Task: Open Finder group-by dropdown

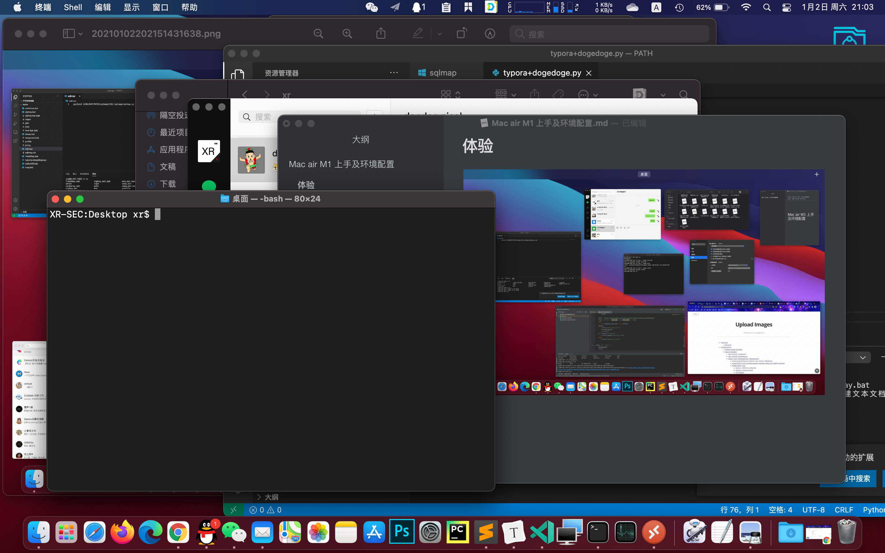Action: click(x=505, y=95)
